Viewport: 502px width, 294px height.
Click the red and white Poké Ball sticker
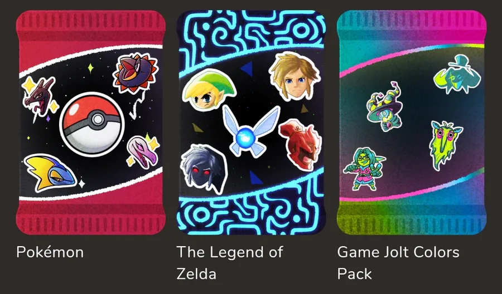click(92, 124)
